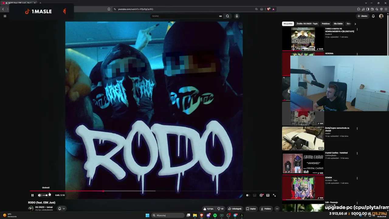Enter fullscreen video mode
Screen dimensions: 389x219
click(x=274, y=195)
